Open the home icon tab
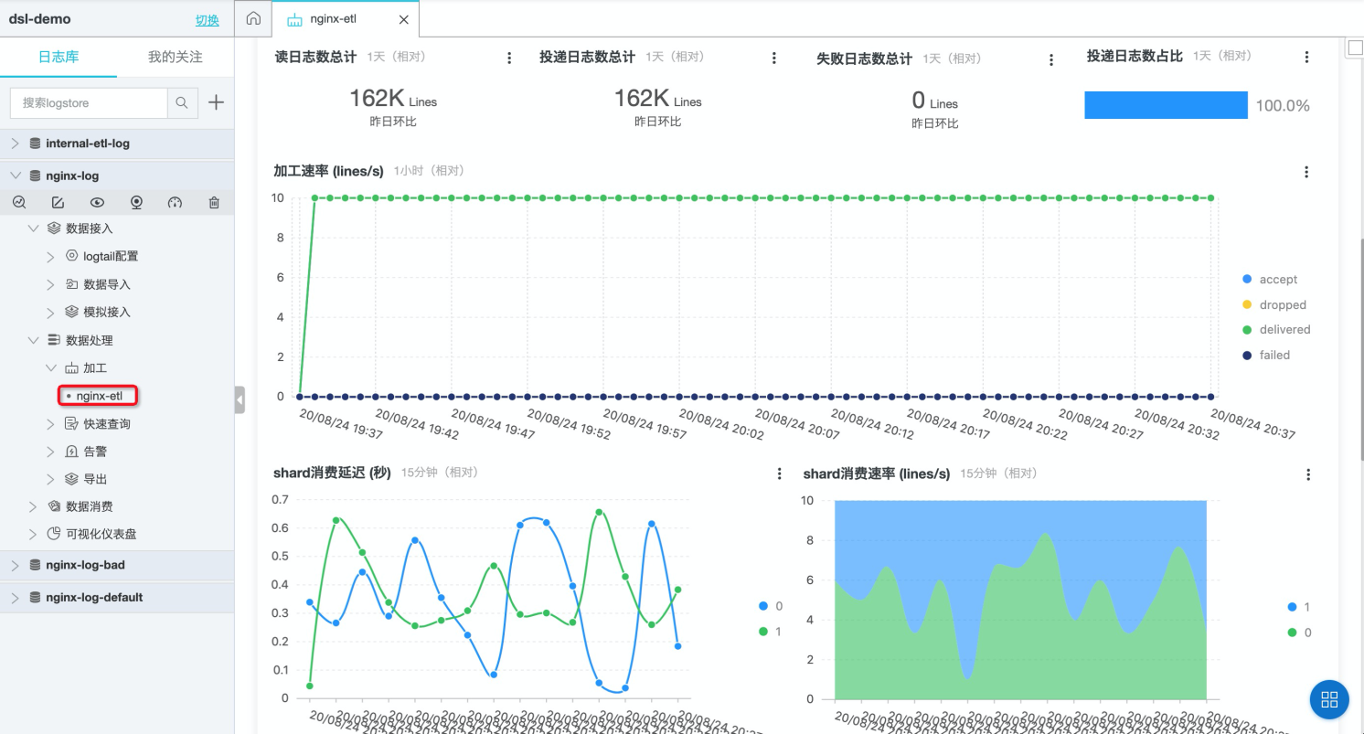The width and height of the screenshot is (1364, 734). click(x=254, y=19)
